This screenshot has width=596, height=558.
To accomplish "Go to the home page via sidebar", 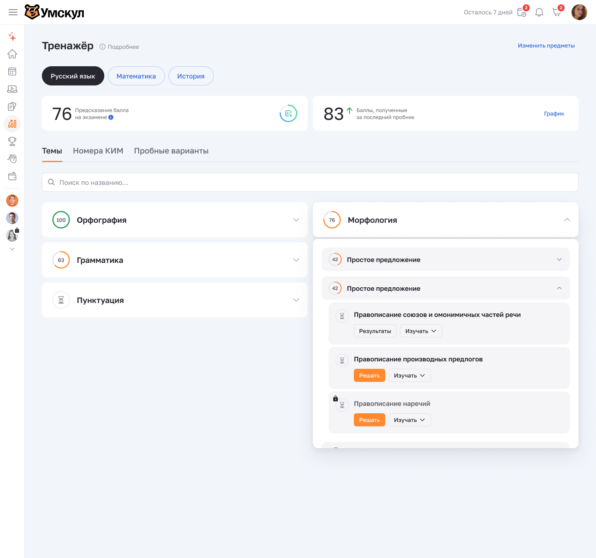I will 12,54.
